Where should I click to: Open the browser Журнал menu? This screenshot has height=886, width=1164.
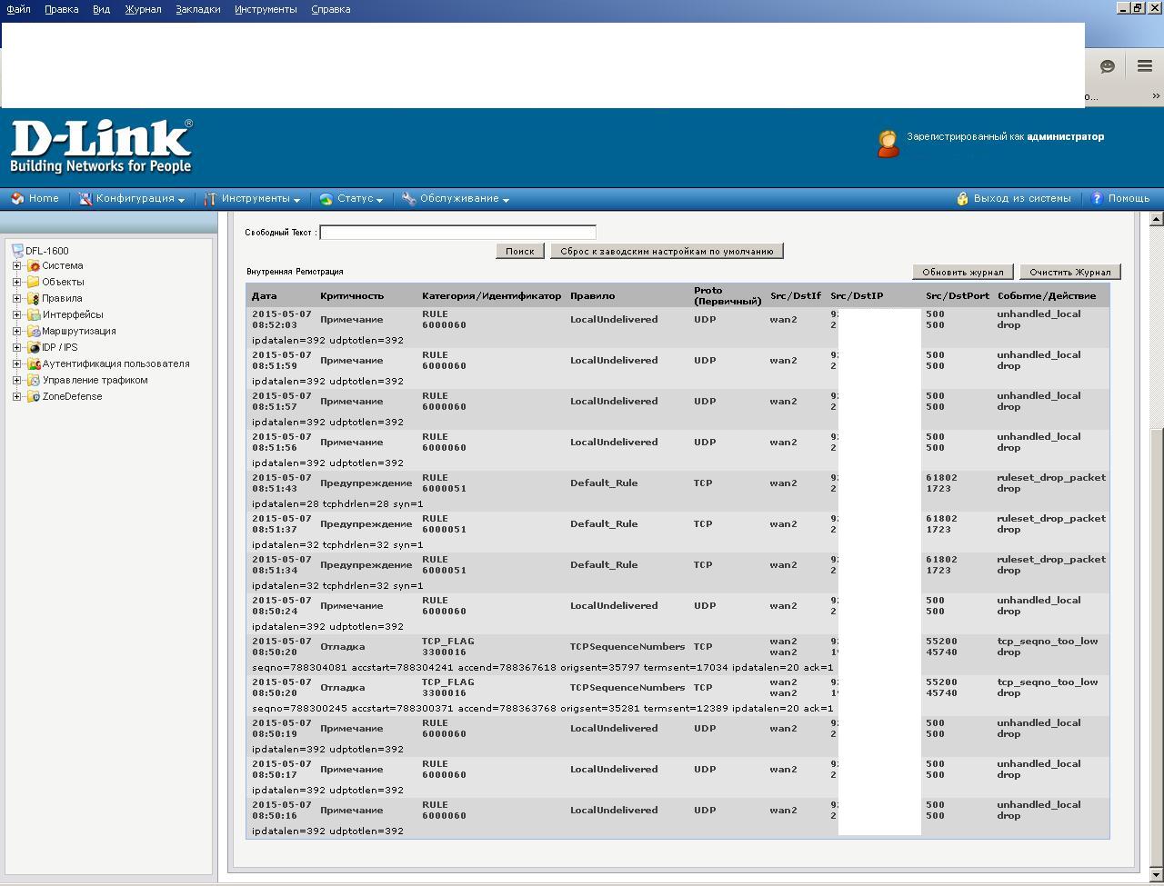143,9
